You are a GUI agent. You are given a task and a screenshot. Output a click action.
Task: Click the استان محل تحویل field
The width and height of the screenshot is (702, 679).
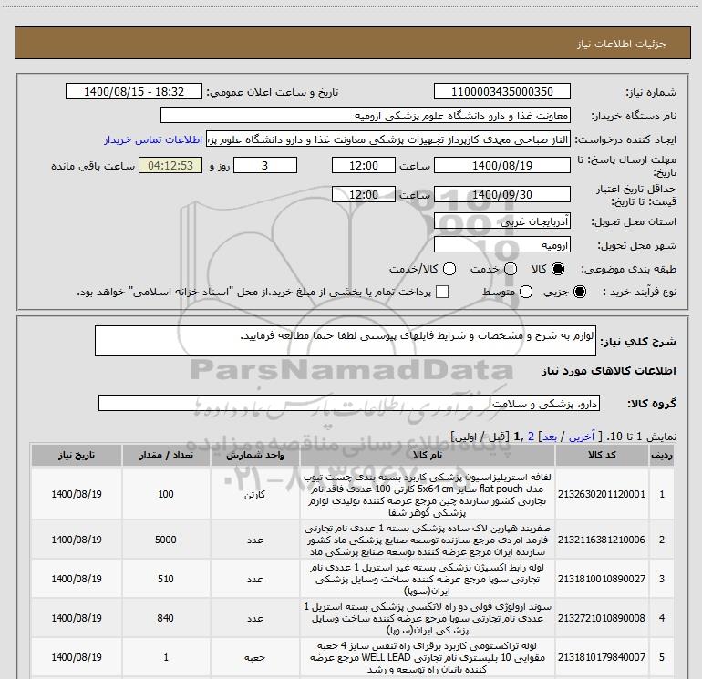coord(501,222)
